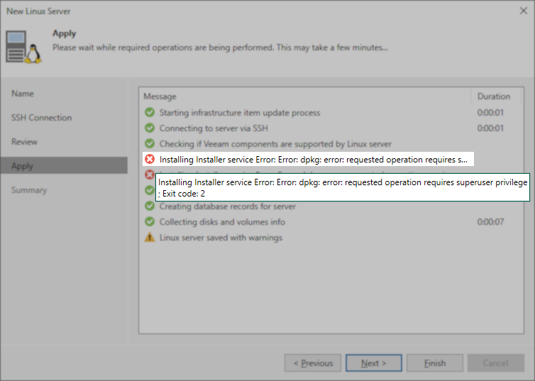The height and width of the screenshot is (381, 535).
Task: Click the Previous button
Action: point(313,363)
